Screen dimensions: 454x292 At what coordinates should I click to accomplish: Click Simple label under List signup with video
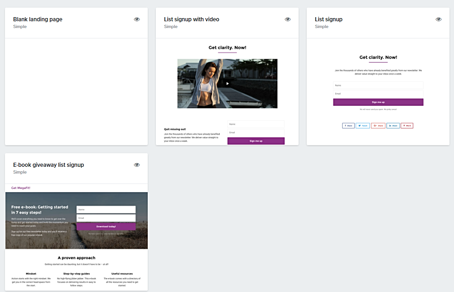click(x=170, y=27)
